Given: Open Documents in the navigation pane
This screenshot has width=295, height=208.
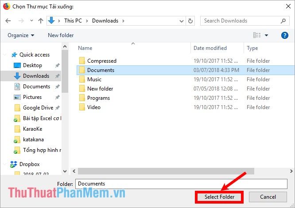Looking at the screenshot, I should click(x=36, y=87).
